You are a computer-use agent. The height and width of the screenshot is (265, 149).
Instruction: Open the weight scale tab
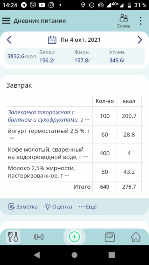(110, 237)
